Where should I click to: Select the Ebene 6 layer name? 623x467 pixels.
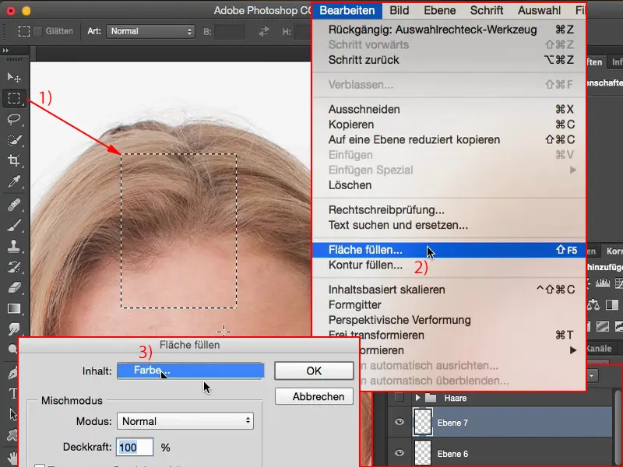452,454
